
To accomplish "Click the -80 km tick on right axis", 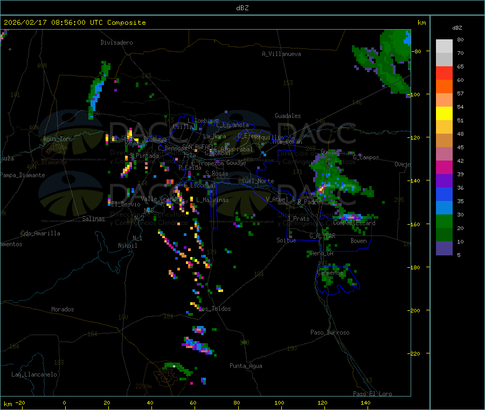I will click(x=418, y=51).
